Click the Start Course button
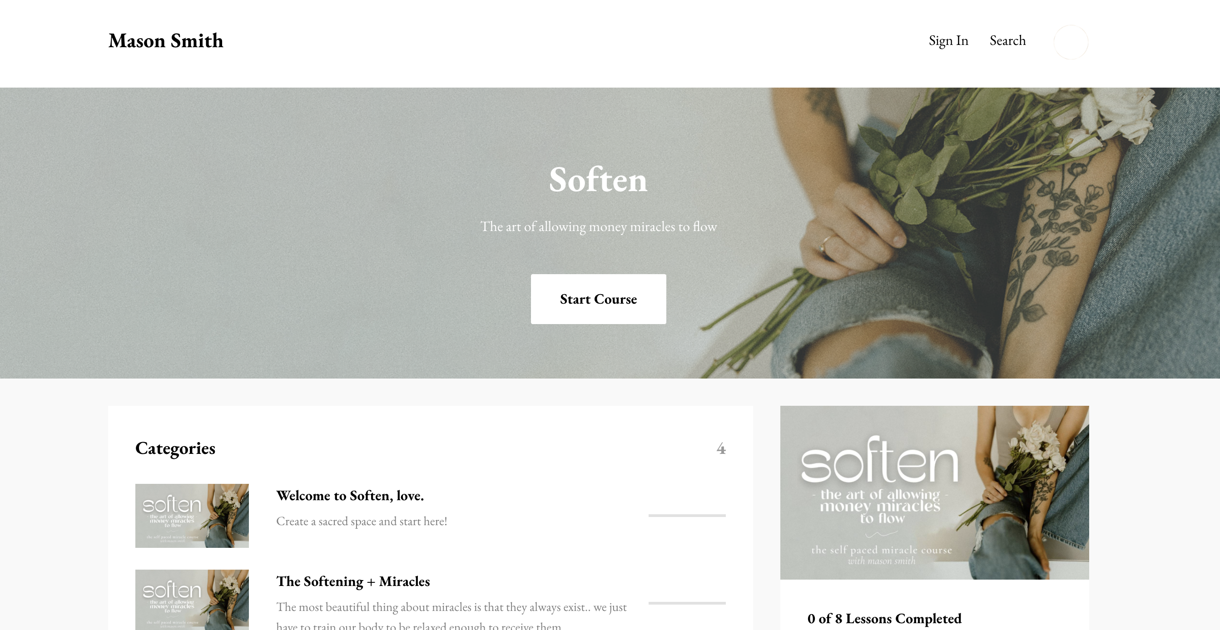The image size is (1220, 630). [x=598, y=299]
